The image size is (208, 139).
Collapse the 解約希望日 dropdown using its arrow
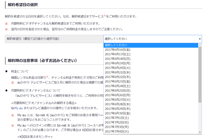(200, 39)
